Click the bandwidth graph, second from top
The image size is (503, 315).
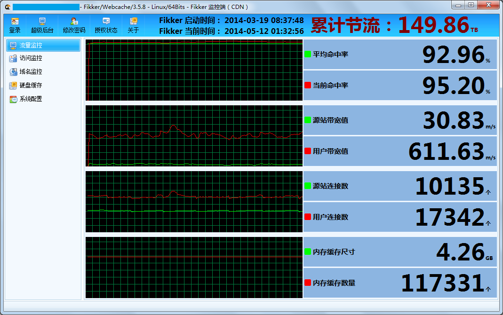pyautogui.click(x=194, y=136)
